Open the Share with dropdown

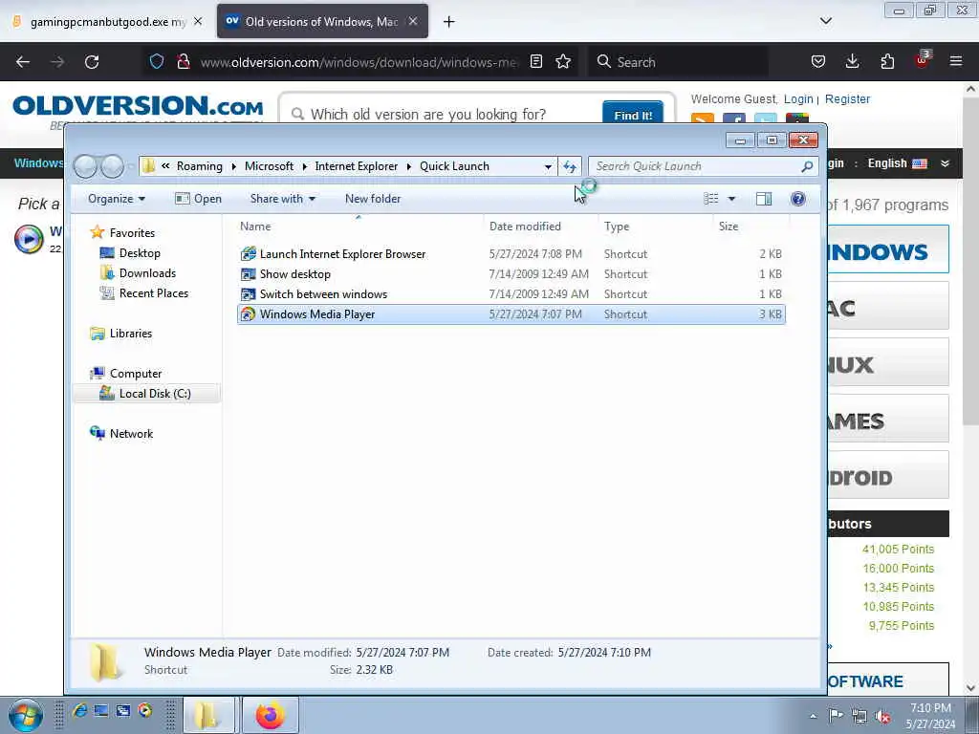coord(282,199)
